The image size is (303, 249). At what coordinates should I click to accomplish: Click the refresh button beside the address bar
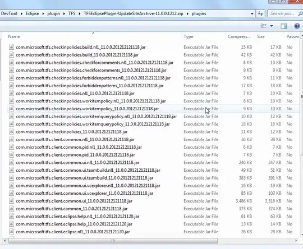[x=260, y=13]
